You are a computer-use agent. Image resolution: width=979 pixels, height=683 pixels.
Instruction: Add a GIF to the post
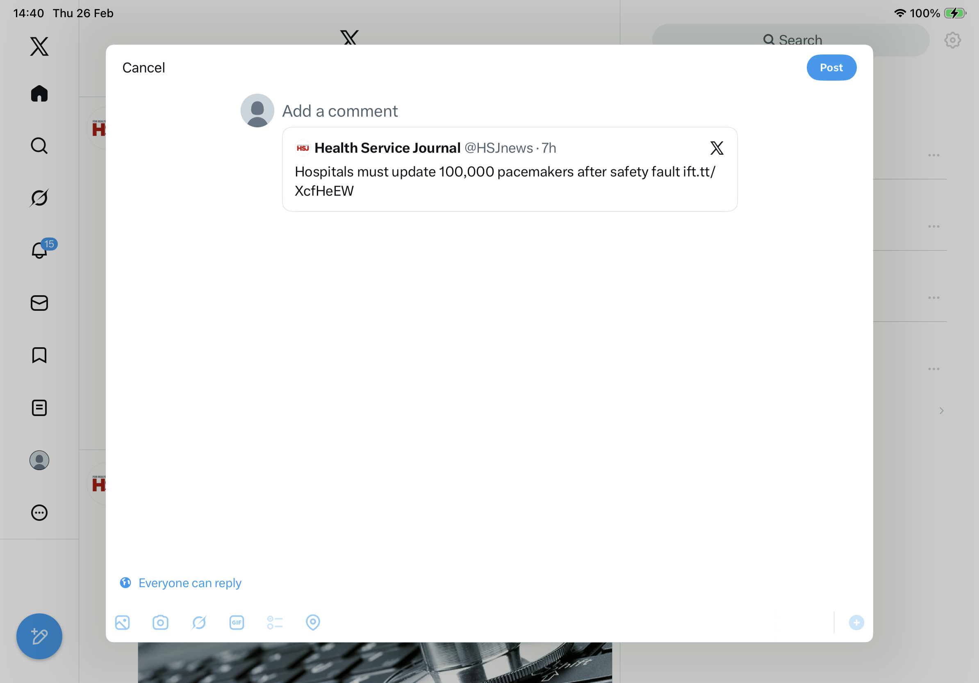pos(237,622)
